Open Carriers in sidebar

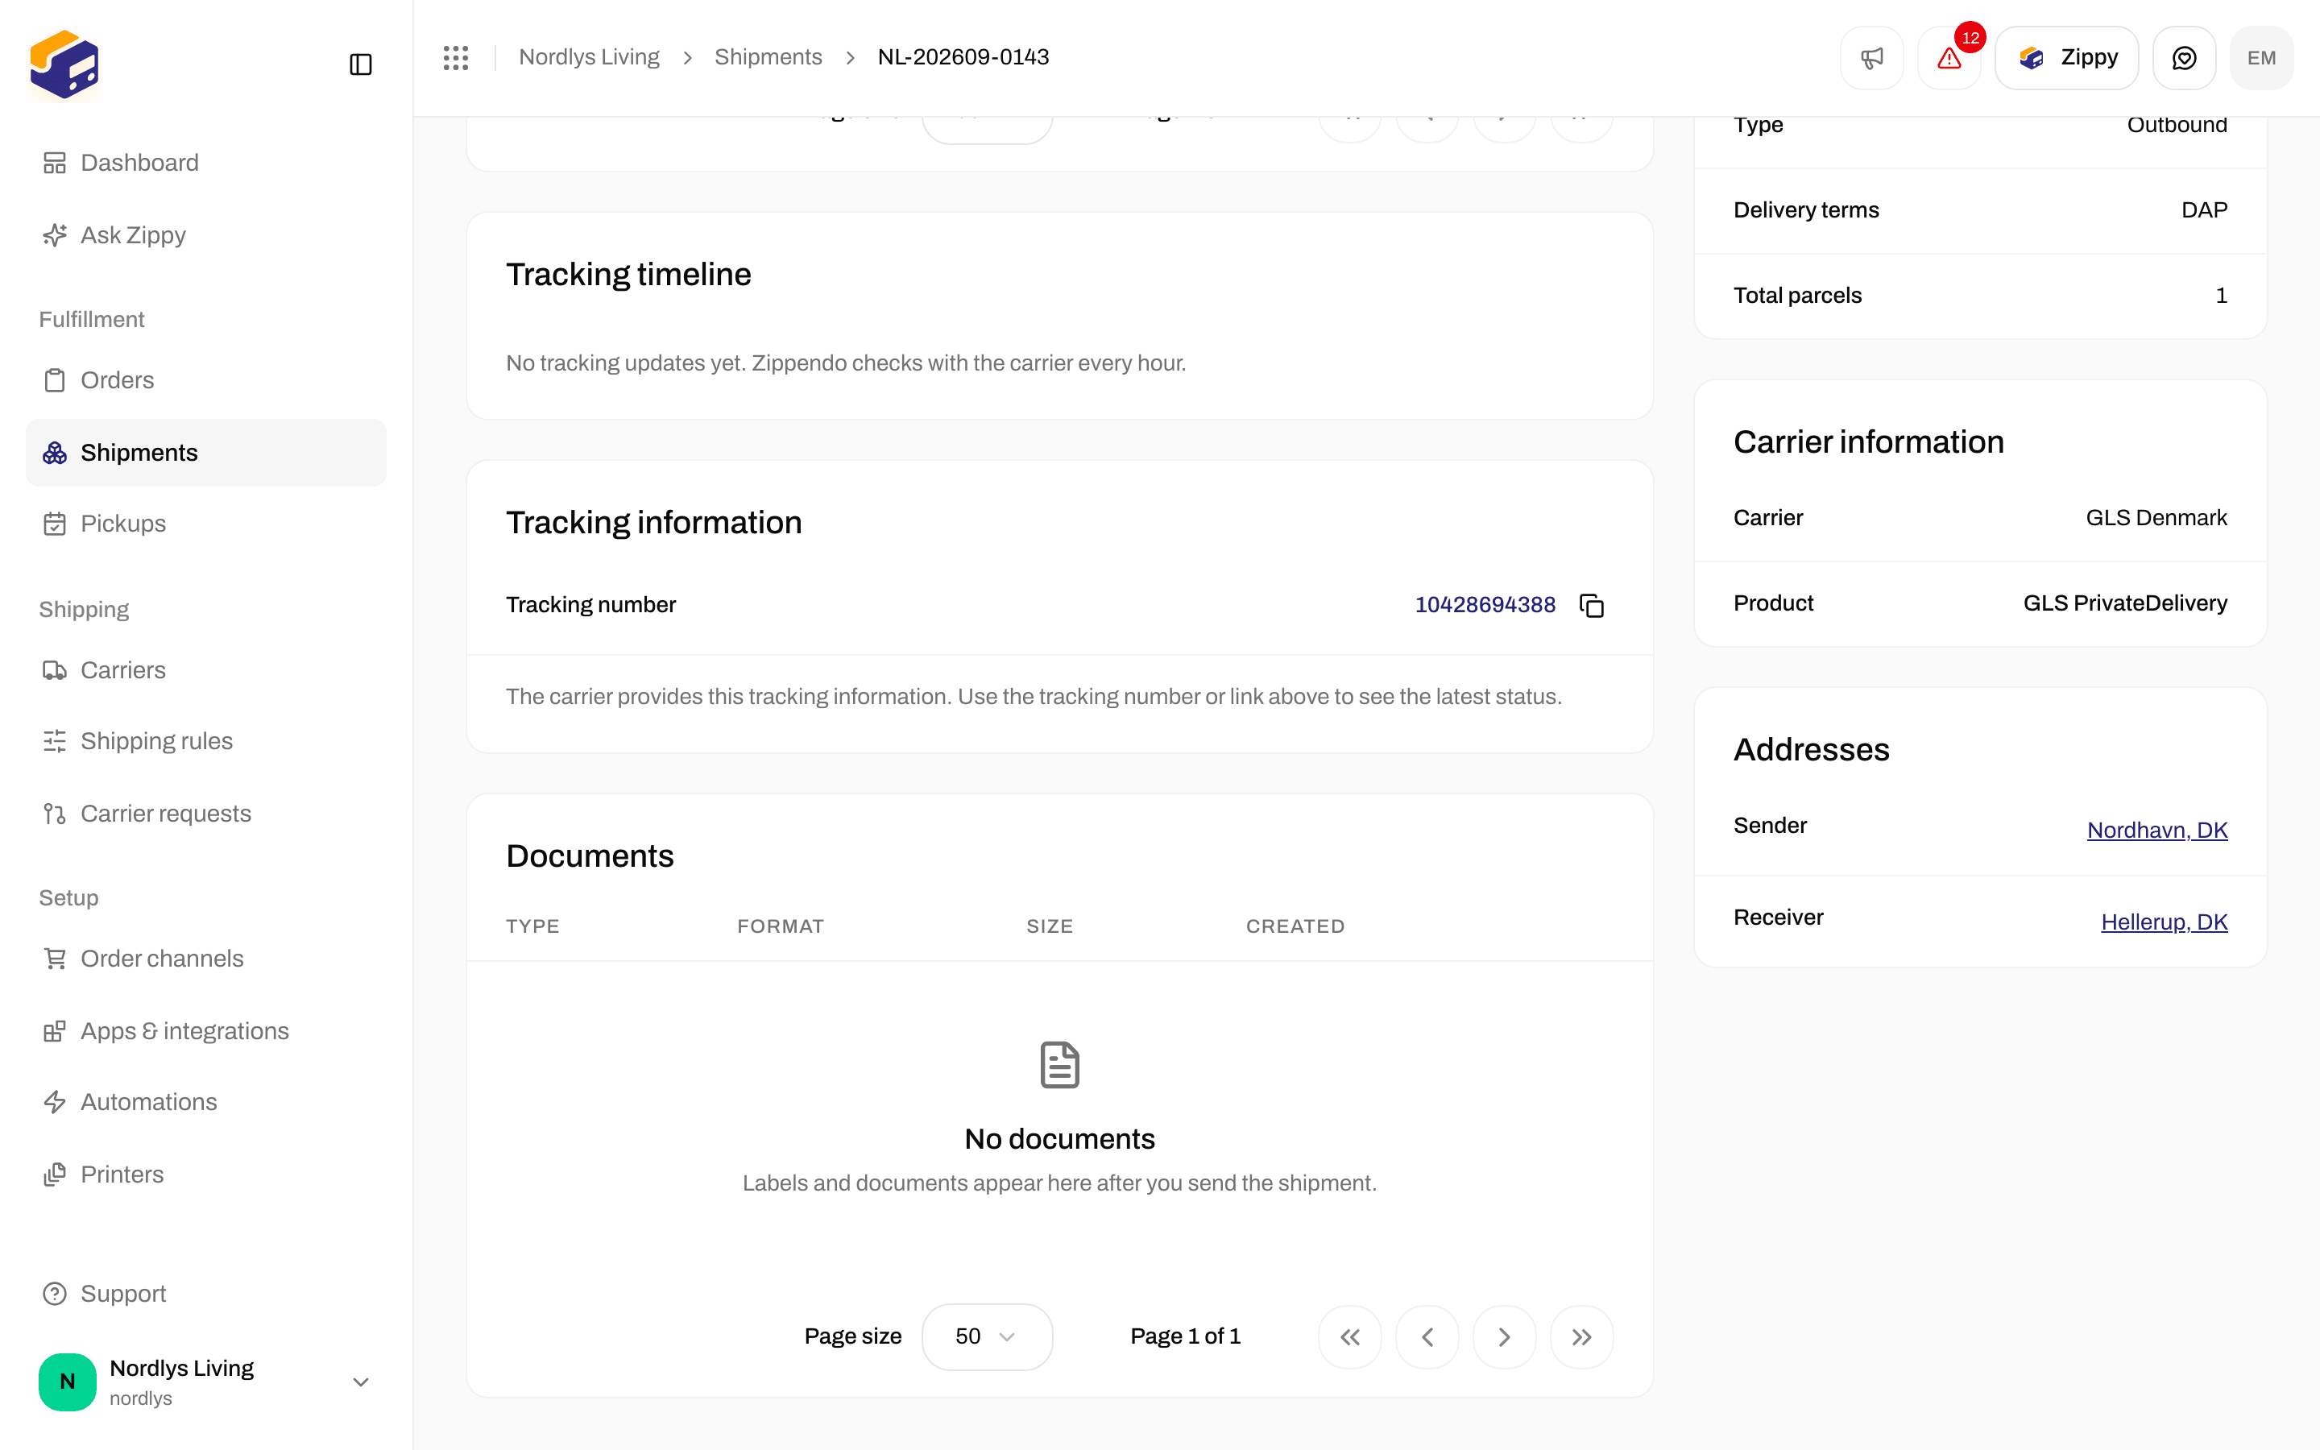click(206, 669)
